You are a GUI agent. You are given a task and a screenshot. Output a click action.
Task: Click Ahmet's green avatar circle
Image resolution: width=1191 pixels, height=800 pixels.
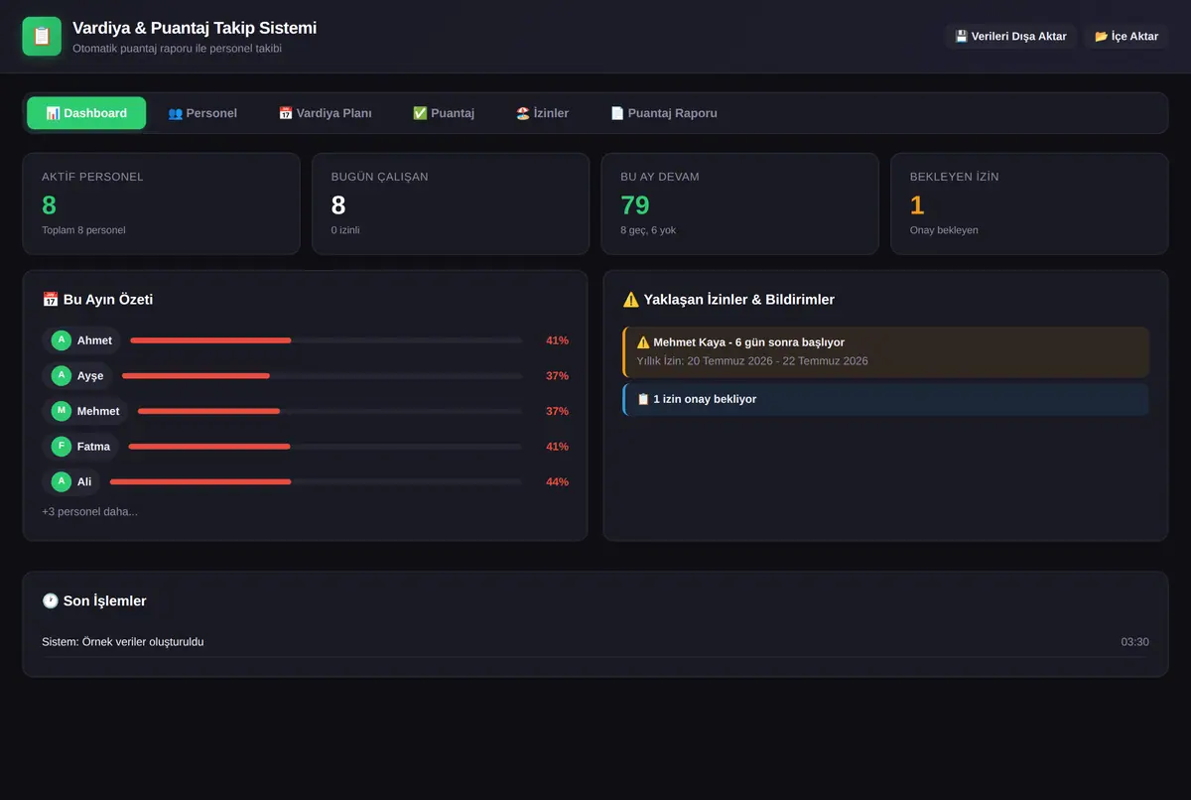[62, 340]
